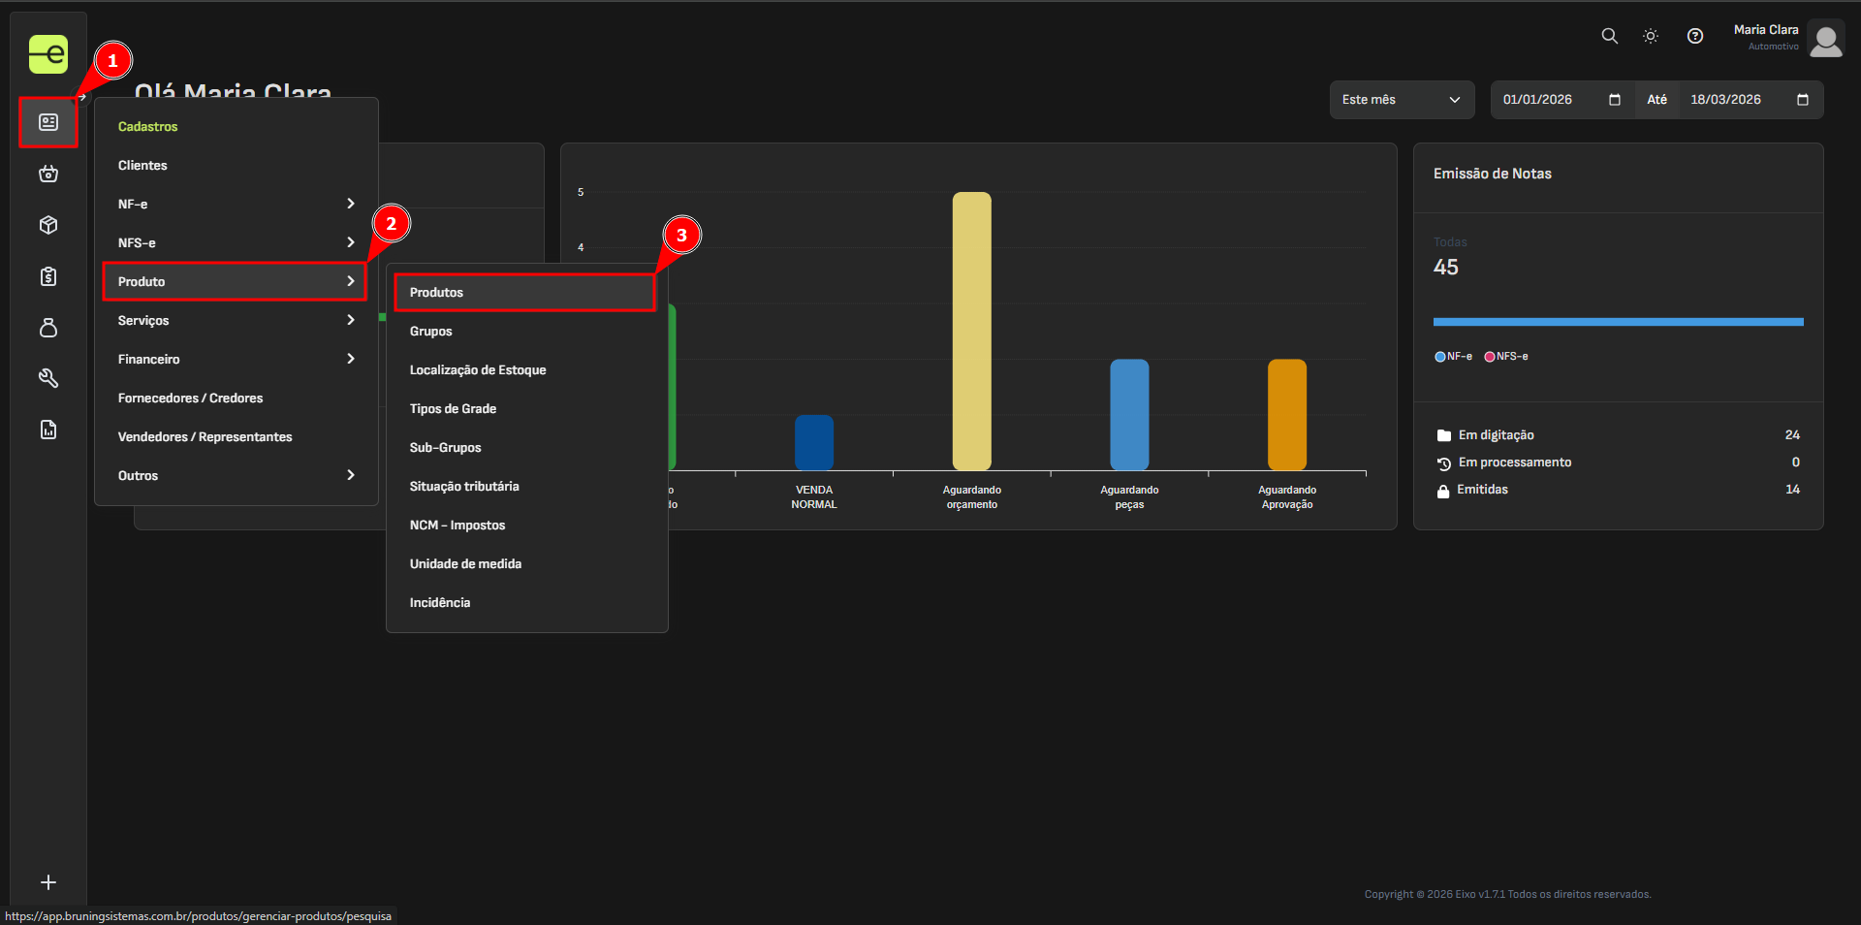Select the box package sidebar icon

pyautogui.click(x=48, y=225)
